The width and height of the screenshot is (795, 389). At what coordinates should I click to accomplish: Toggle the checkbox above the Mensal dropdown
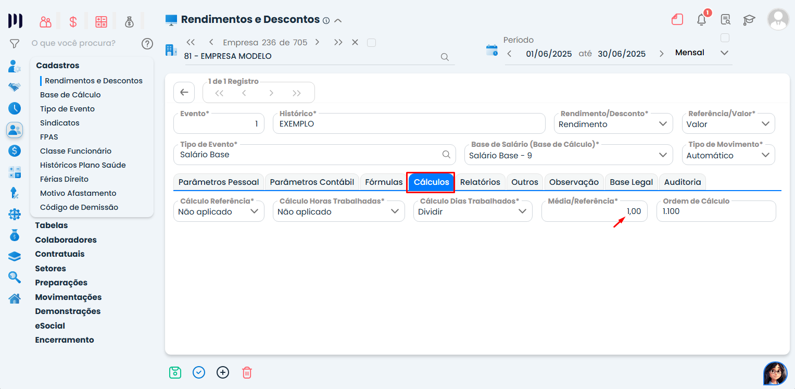click(725, 38)
